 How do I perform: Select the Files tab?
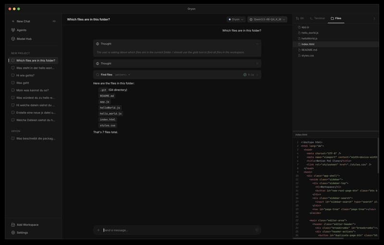tap(336, 18)
